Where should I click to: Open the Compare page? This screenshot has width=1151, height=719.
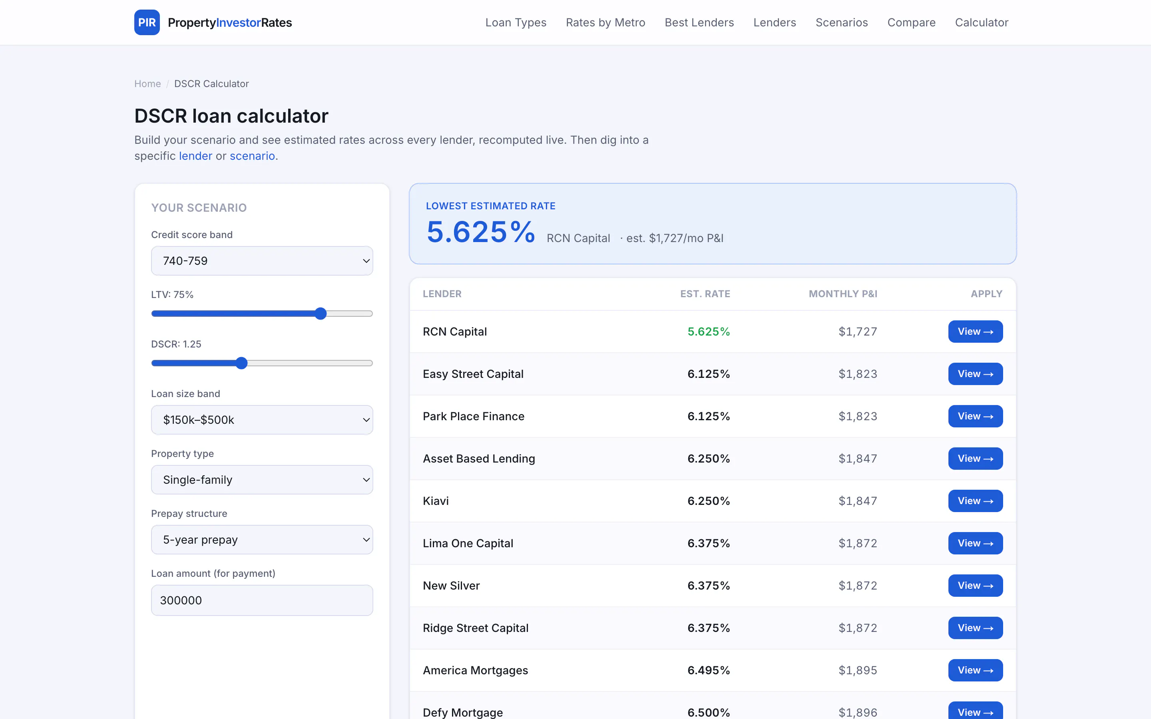click(911, 22)
